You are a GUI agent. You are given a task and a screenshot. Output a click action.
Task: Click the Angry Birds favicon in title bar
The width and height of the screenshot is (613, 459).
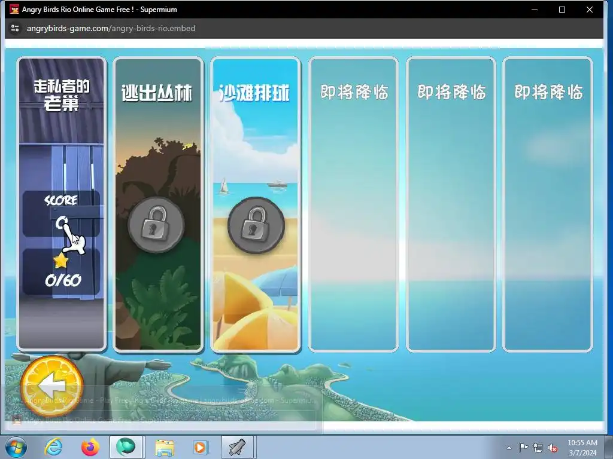(x=14, y=10)
